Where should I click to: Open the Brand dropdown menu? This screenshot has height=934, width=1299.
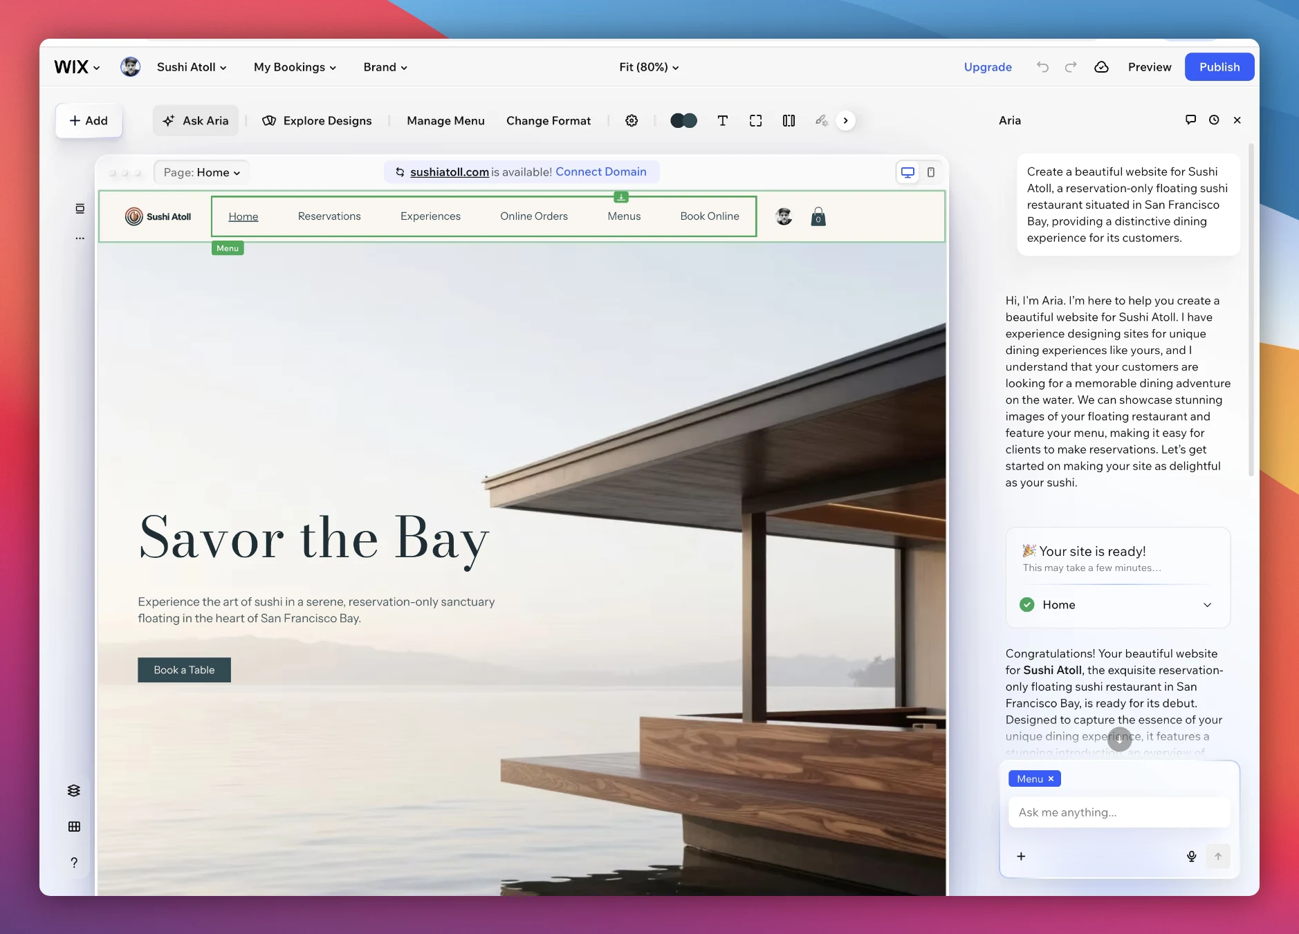[385, 67]
